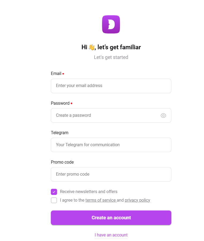Click the Enter promo code field
204x241 pixels.
pyautogui.click(x=111, y=174)
